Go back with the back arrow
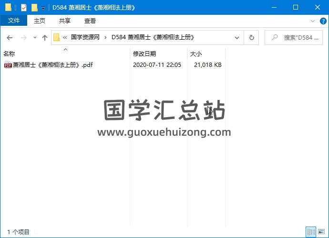Screen dimensions: 329x238 coord(10,38)
